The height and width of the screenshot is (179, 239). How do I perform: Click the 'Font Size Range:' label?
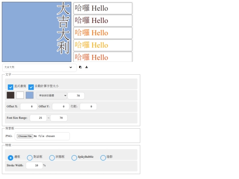coord(17,118)
